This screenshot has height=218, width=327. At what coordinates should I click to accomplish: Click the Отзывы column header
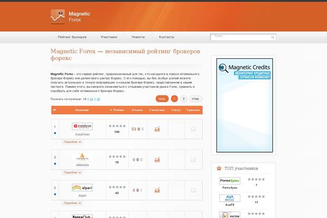137,110
